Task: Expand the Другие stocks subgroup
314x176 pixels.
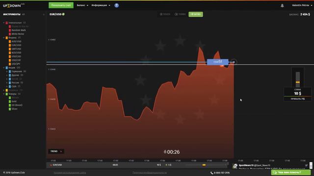Action: [x=7, y=75]
